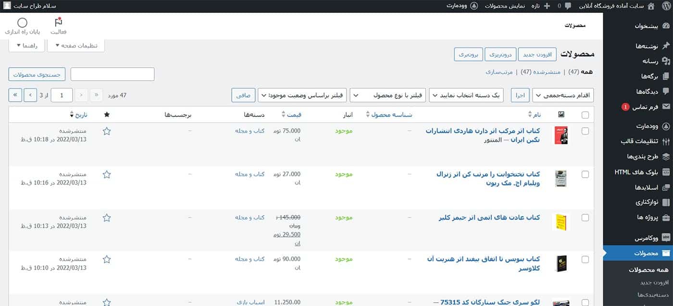Viewport: 673px width, 306px height.
Task: Click the home icon next to site name
Action: tap(651, 6)
